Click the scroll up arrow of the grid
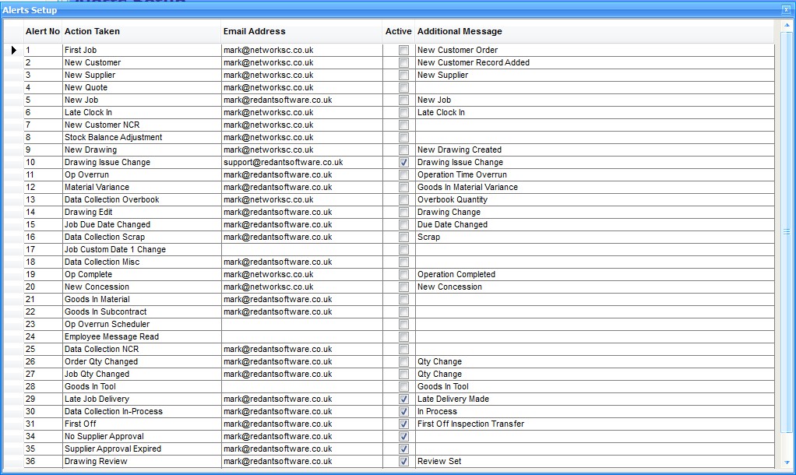The width and height of the screenshot is (796, 475). [x=786, y=26]
